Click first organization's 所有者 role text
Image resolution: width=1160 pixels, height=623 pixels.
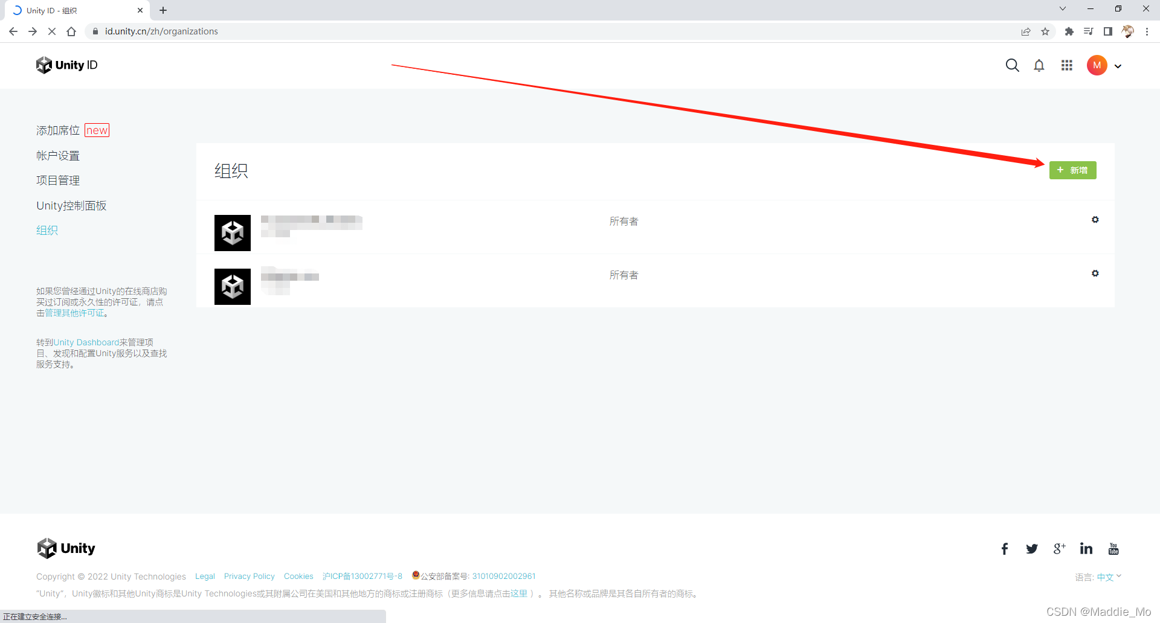[623, 222]
